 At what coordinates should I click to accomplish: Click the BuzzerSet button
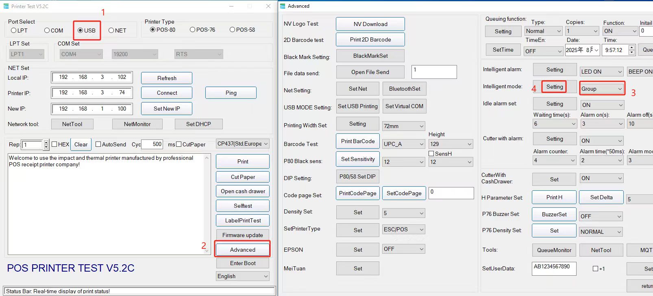(554, 214)
